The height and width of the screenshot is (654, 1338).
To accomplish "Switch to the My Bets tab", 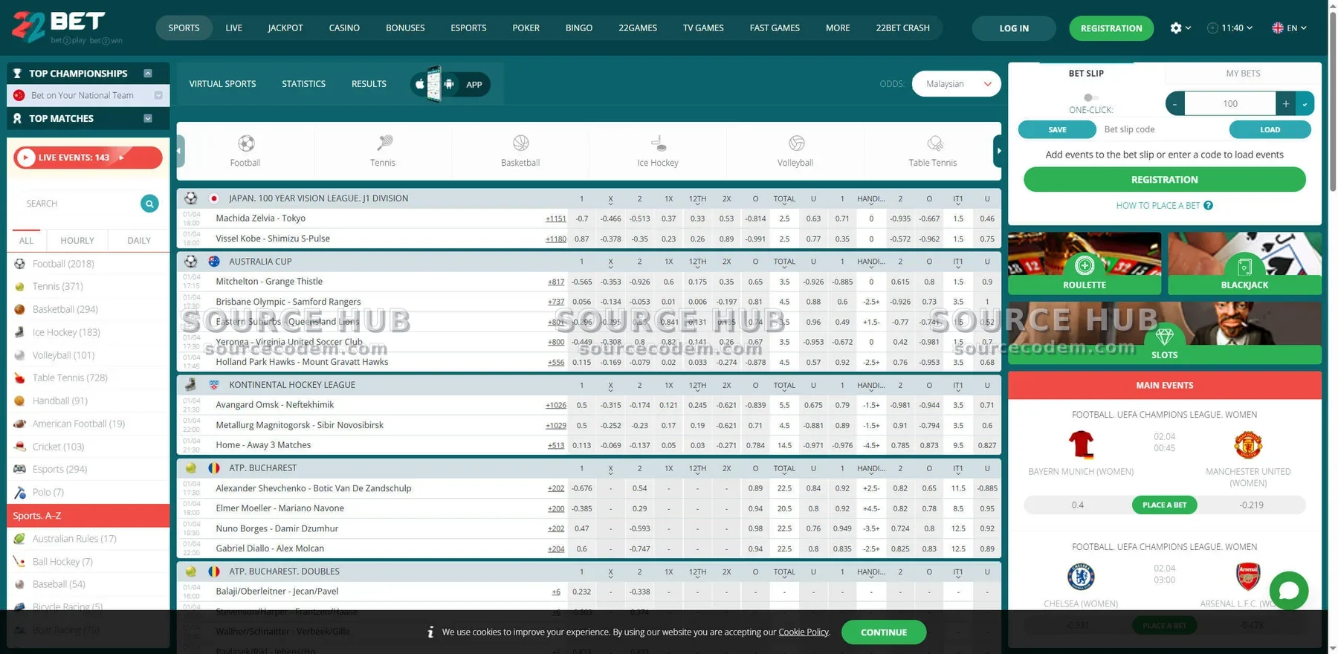I will click(x=1243, y=74).
